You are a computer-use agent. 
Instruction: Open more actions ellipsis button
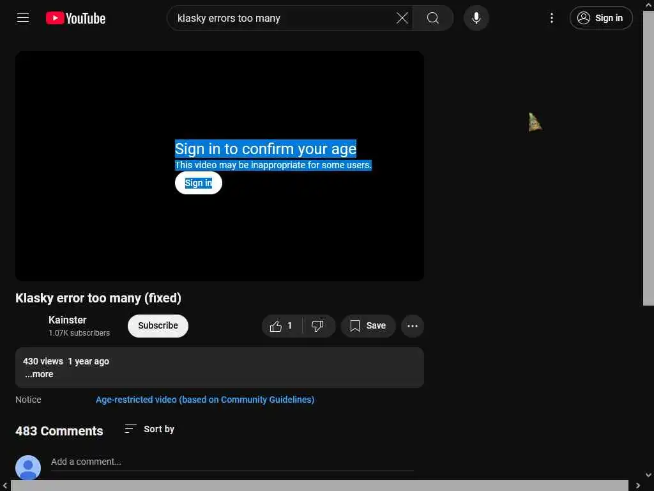(x=412, y=325)
